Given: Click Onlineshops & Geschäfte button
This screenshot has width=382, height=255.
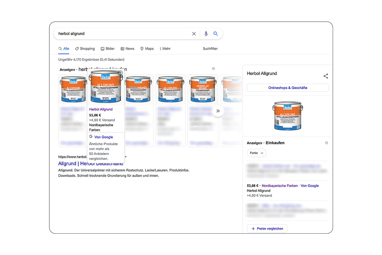Looking at the screenshot, I should point(288,88).
